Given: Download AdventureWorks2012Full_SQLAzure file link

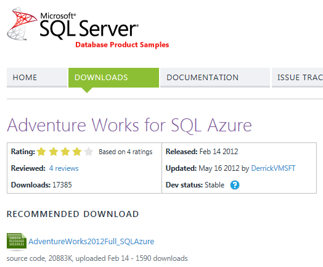Looking at the screenshot, I should point(91,241).
